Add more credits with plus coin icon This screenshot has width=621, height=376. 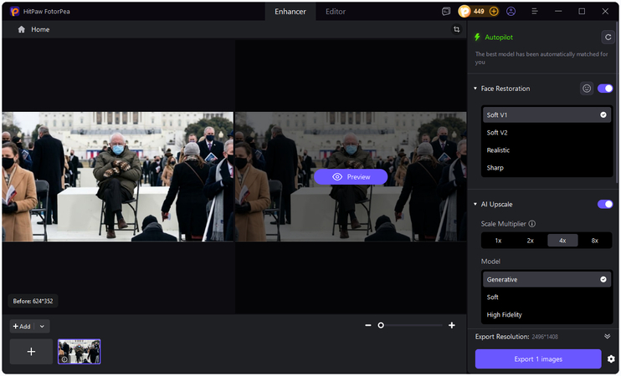pos(494,12)
